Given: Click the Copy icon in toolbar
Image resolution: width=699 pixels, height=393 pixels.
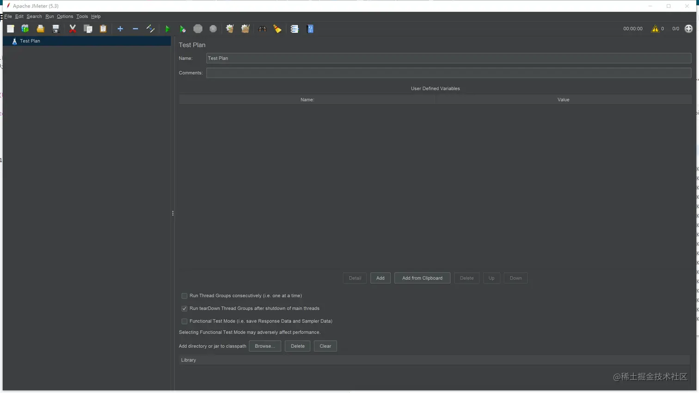Looking at the screenshot, I should 88,29.
